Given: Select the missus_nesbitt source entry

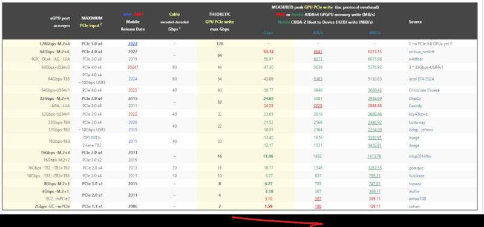Looking at the screenshot, I should [421, 52].
